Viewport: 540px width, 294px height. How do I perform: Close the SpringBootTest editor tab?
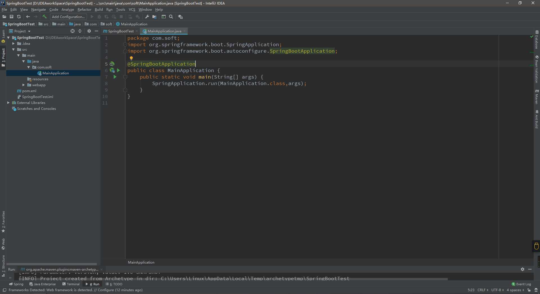[x=137, y=31]
